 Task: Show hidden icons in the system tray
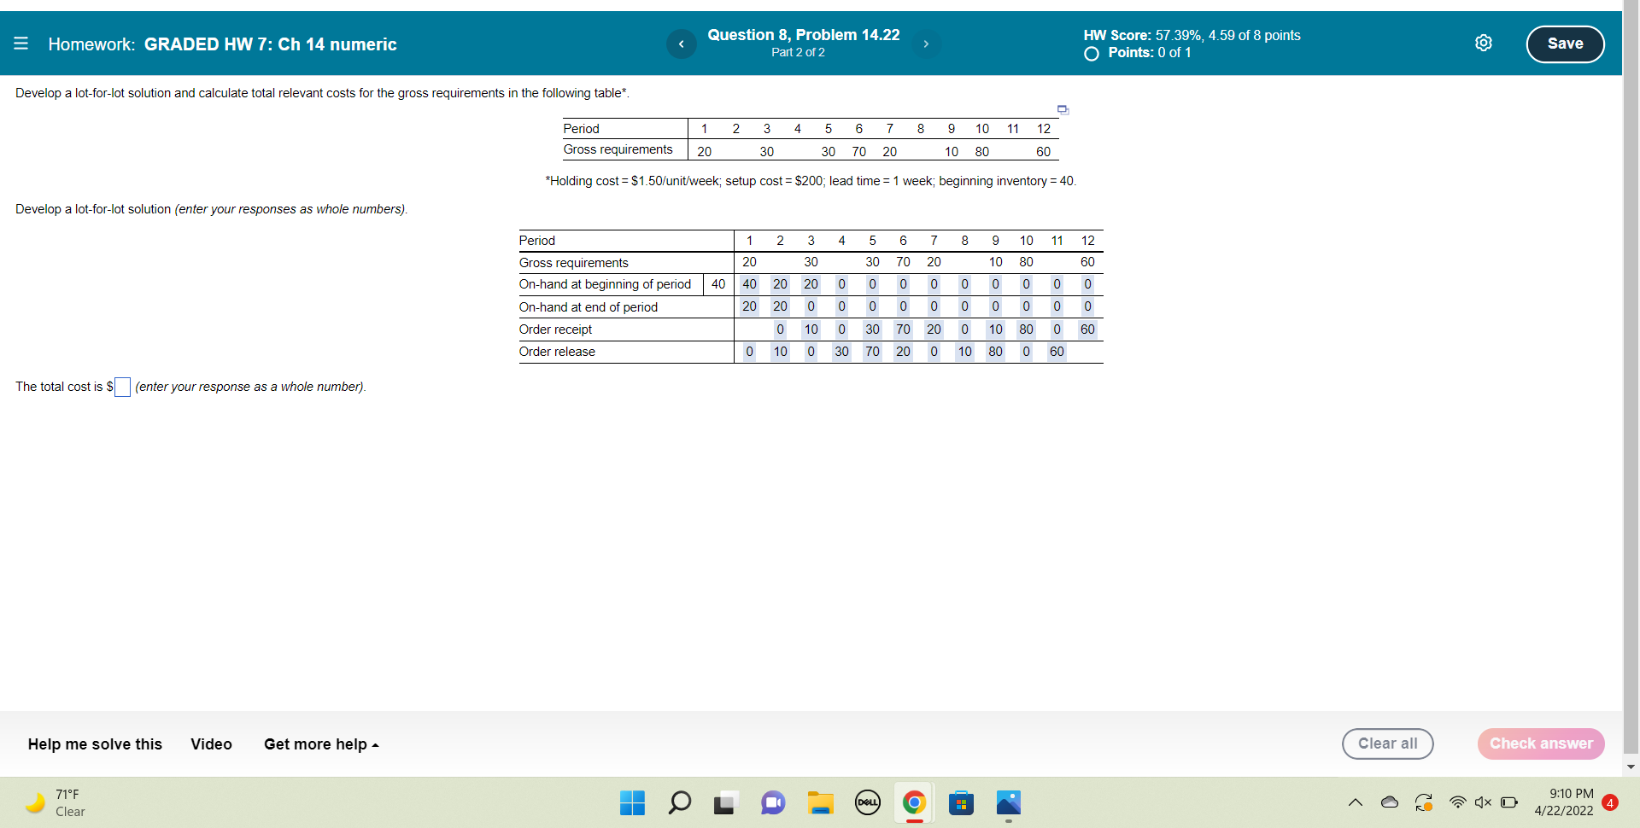[x=1355, y=802]
